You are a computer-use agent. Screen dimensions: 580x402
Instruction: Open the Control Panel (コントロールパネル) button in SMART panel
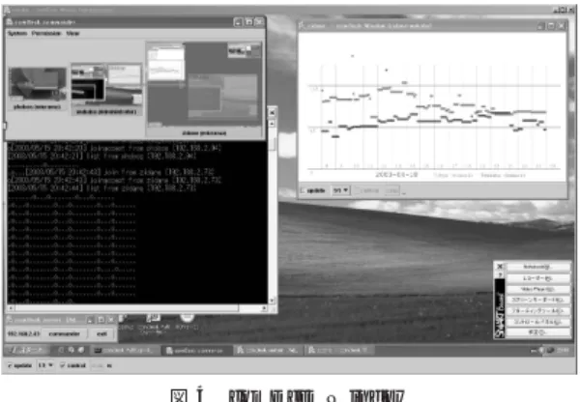537,322
